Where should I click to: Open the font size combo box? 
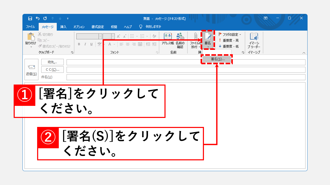(x=109, y=36)
